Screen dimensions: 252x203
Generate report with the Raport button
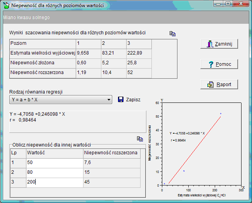(x=219, y=84)
